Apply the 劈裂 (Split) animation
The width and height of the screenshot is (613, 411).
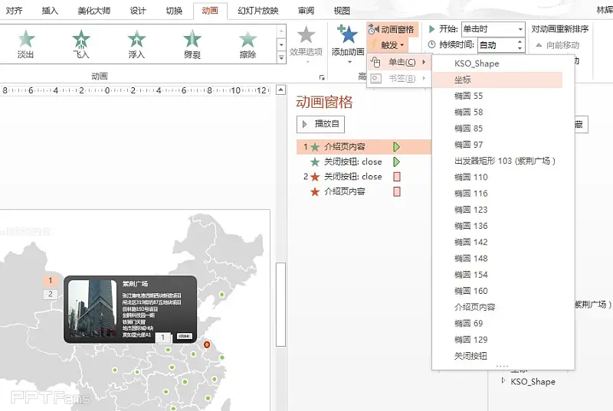[192, 43]
